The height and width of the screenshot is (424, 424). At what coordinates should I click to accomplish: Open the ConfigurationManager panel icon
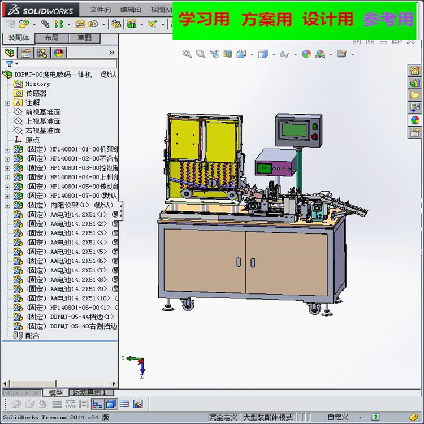point(42,53)
